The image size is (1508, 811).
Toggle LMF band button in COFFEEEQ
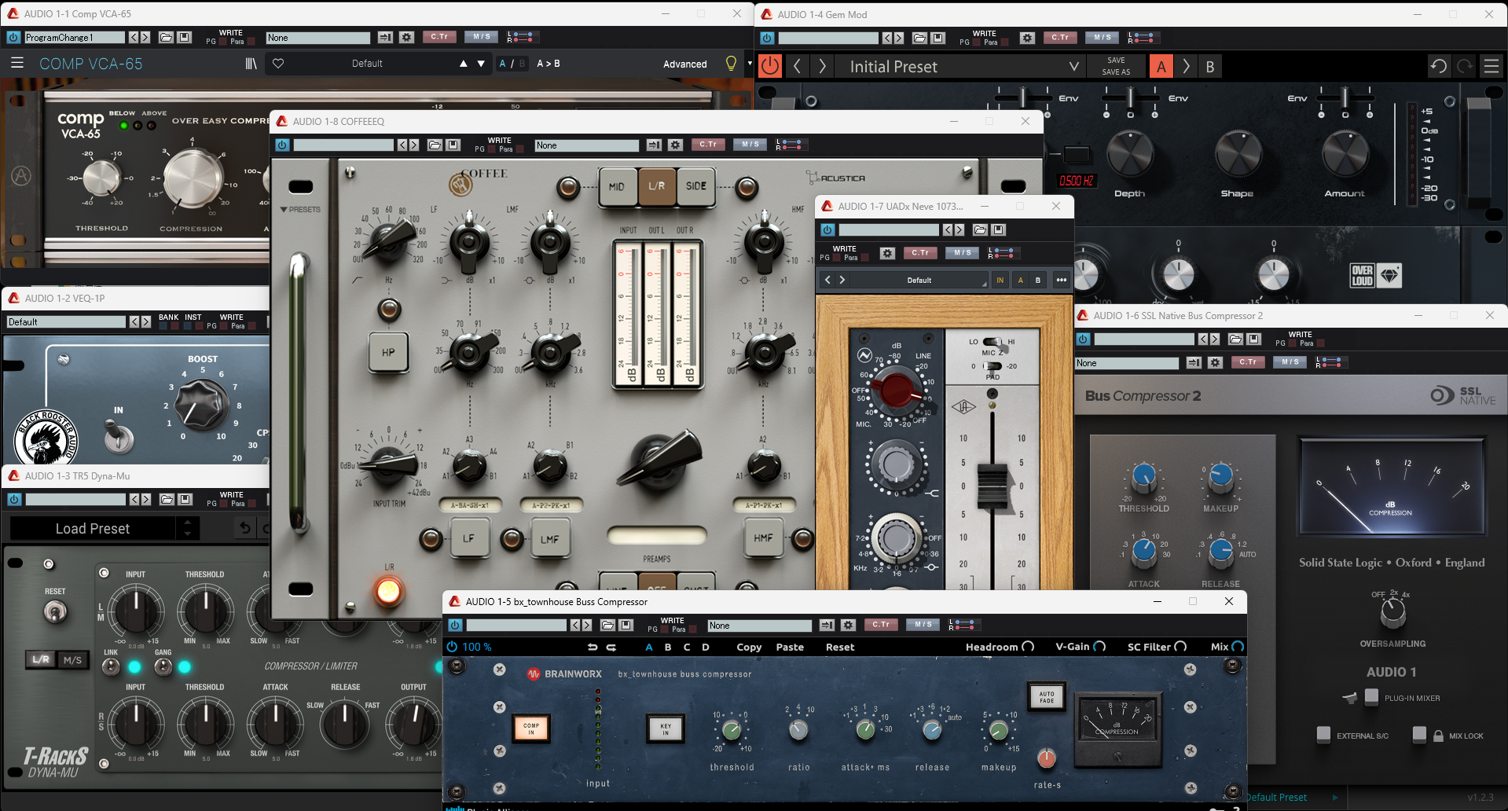click(549, 539)
